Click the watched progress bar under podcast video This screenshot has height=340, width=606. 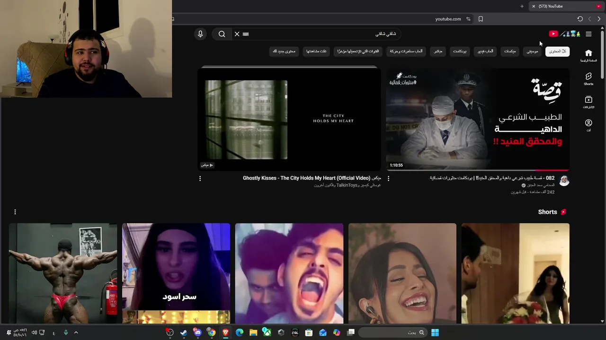point(478,170)
